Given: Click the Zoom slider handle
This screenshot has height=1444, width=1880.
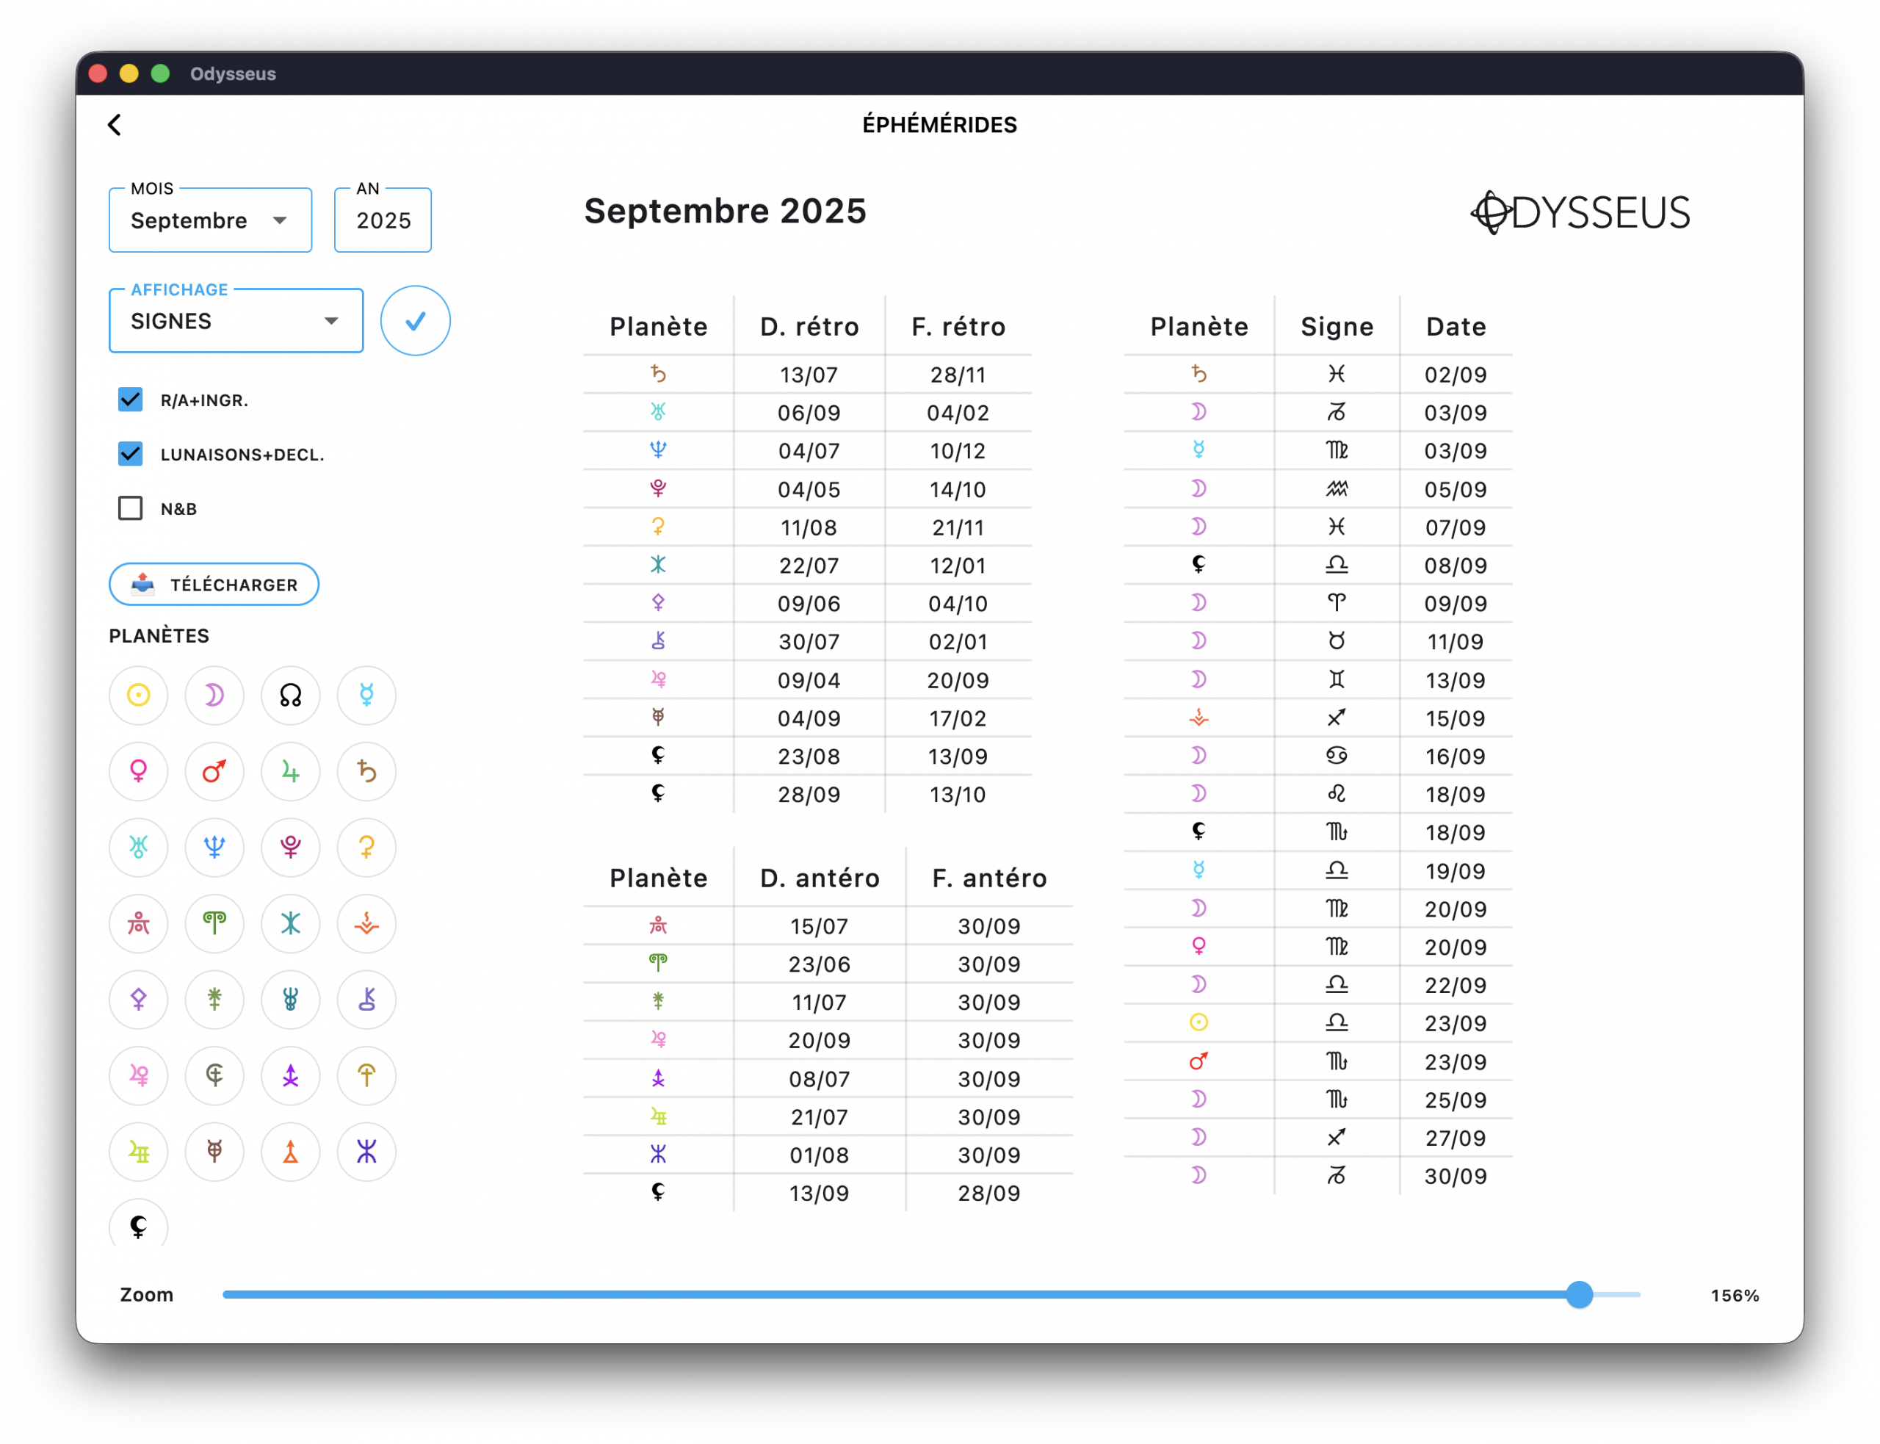Looking at the screenshot, I should (1578, 1294).
